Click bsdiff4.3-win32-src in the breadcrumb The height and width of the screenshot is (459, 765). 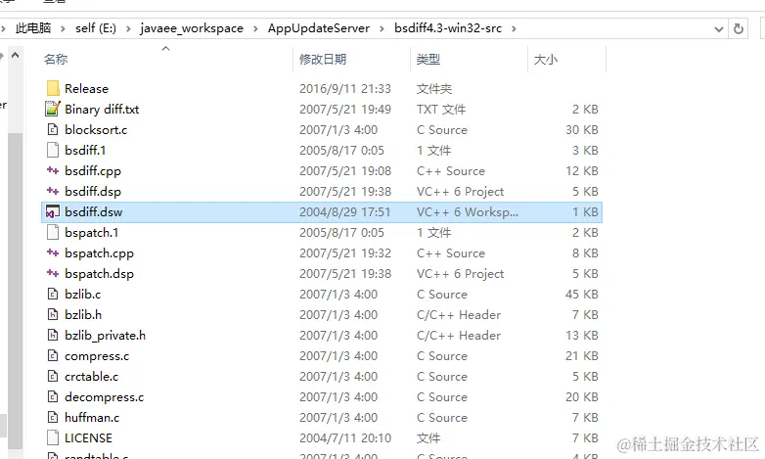(x=448, y=28)
